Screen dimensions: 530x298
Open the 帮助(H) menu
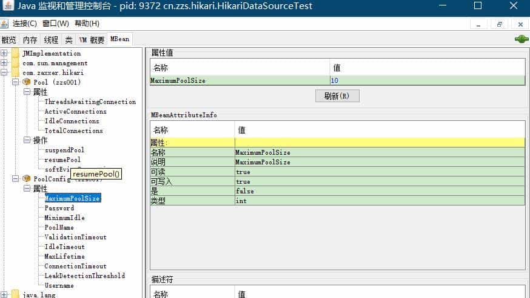pos(87,24)
